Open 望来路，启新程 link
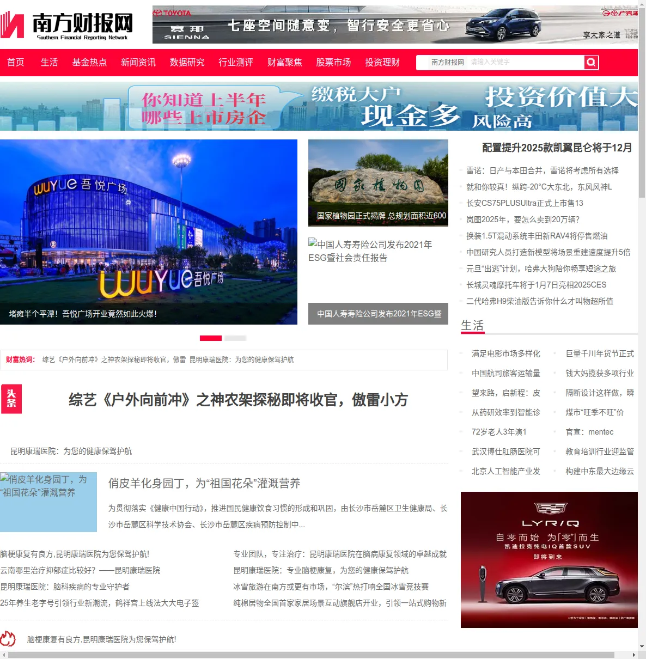The image size is (646, 659). [506, 393]
